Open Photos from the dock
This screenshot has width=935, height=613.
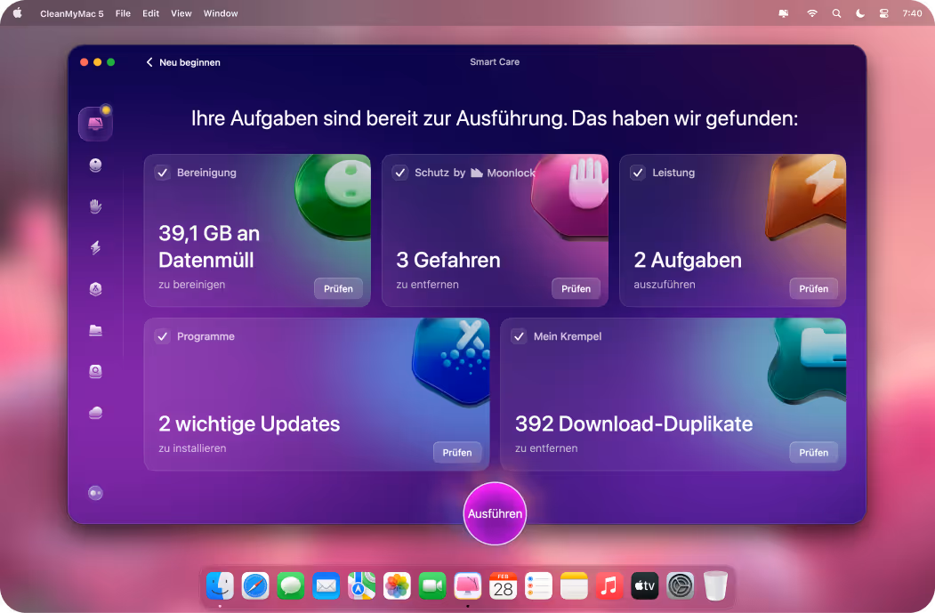coord(397,585)
